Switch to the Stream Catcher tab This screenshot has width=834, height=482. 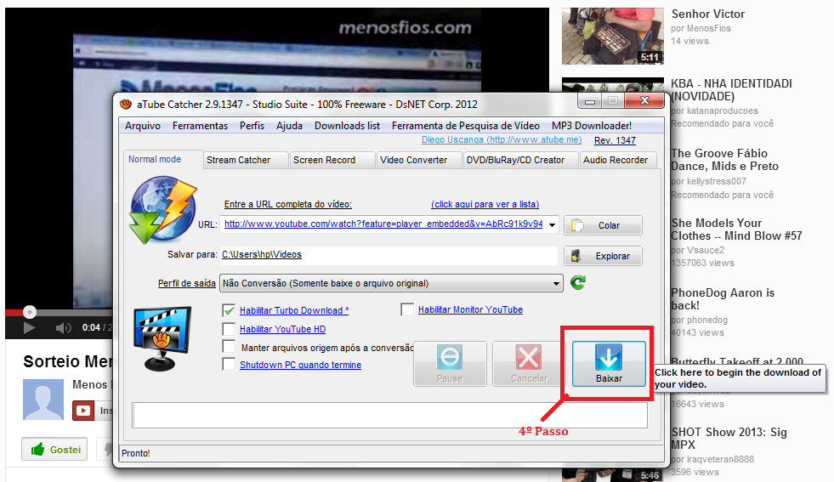245,160
